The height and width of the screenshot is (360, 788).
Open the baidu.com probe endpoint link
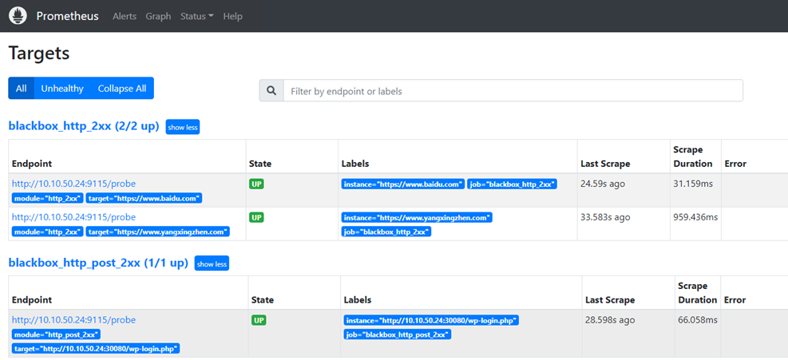pyautogui.click(x=74, y=184)
